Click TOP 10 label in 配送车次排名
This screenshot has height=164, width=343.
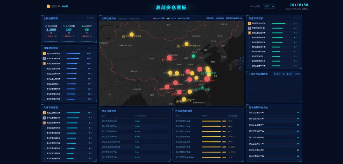pos(296,18)
